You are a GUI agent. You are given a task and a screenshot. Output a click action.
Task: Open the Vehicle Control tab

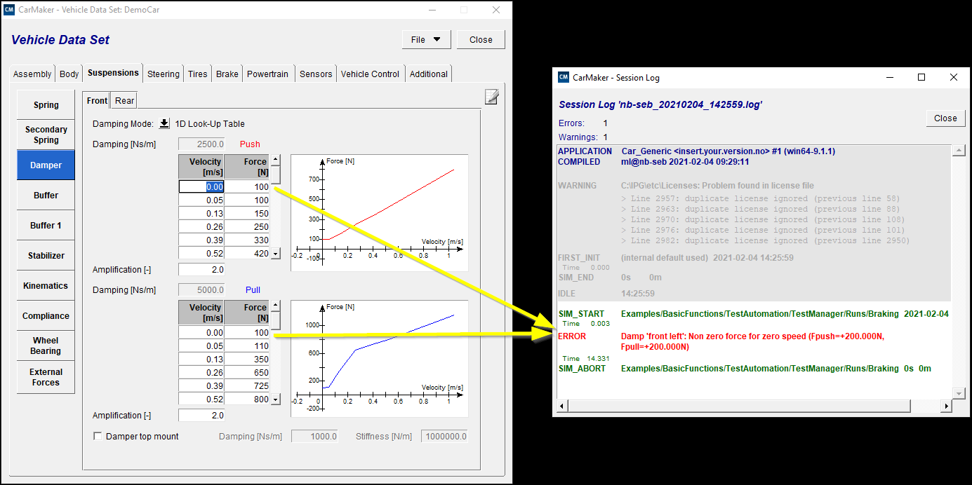click(x=370, y=74)
